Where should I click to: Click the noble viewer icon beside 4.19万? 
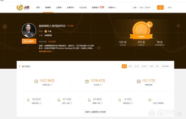click(x=120, y=100)
